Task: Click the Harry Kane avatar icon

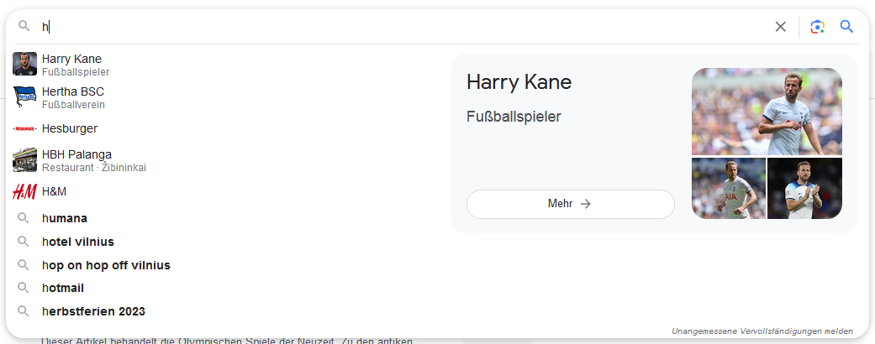Action: tap(24, 65)
